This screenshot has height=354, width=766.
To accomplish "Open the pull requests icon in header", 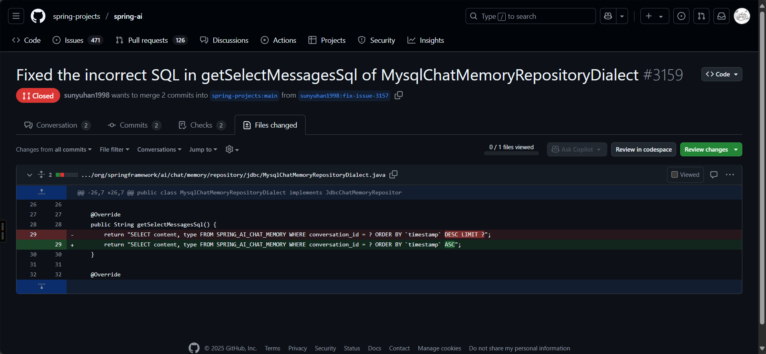I will 701,16.
